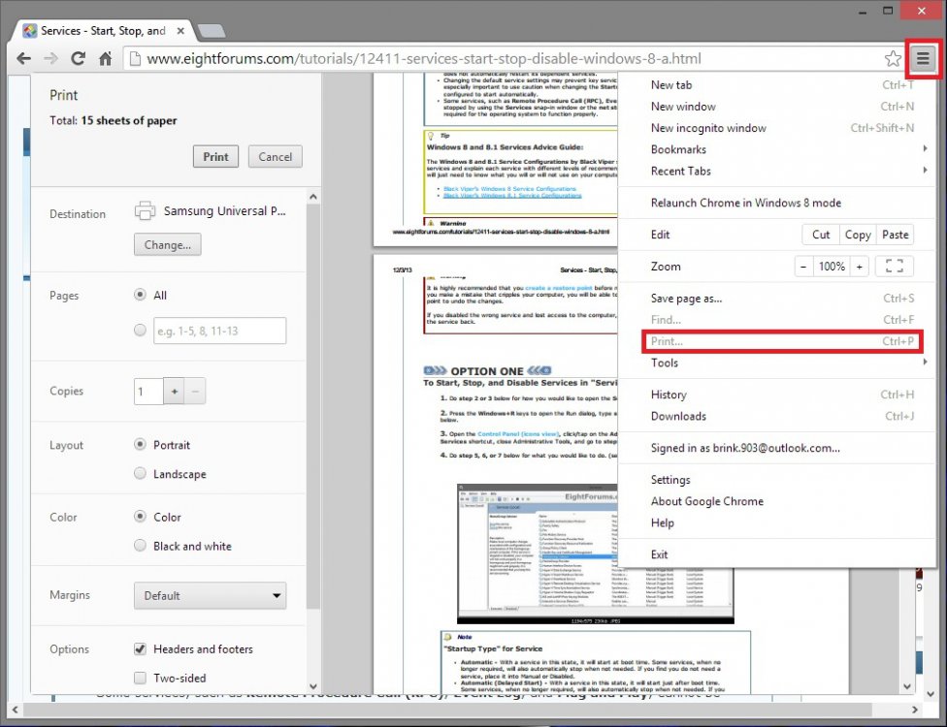Choose Exit from menu

tap(776, 554)
